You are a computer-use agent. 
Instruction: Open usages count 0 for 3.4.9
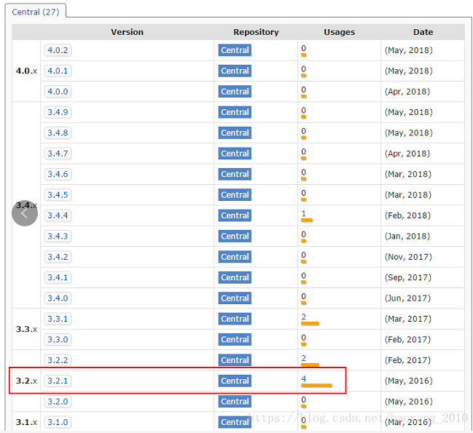tap(303, 110)
